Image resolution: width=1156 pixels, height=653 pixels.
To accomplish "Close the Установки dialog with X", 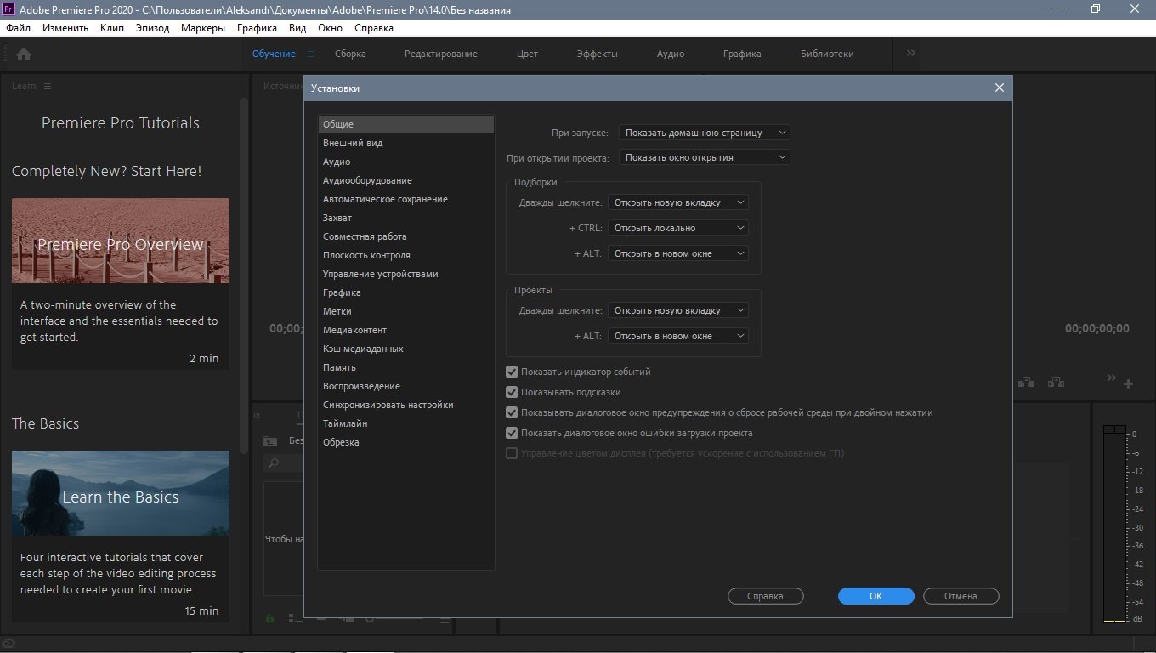I will [999, 88].
